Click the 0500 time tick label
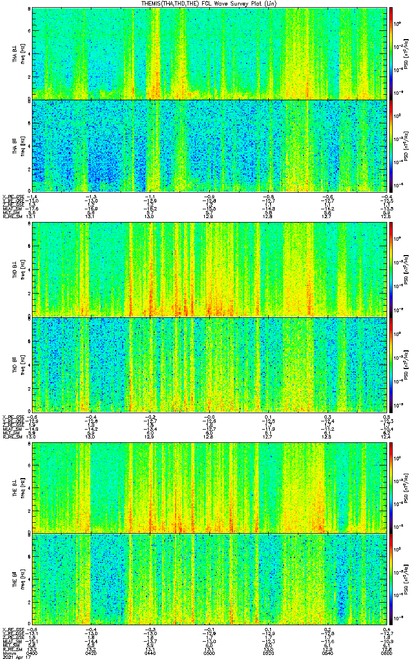This screenshot has height=661, width=413. tap(209, 653)
